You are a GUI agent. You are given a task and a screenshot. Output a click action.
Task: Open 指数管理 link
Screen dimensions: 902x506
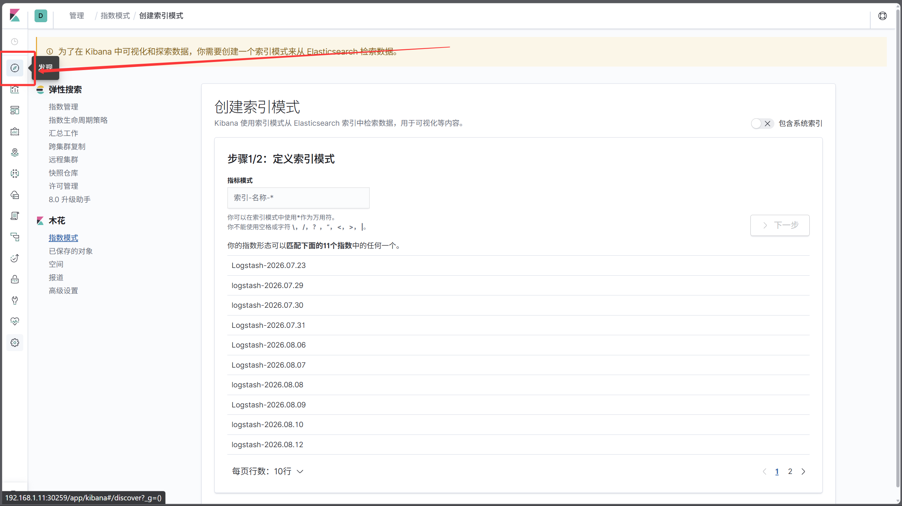pyautogui.click(x=63, y=107)
